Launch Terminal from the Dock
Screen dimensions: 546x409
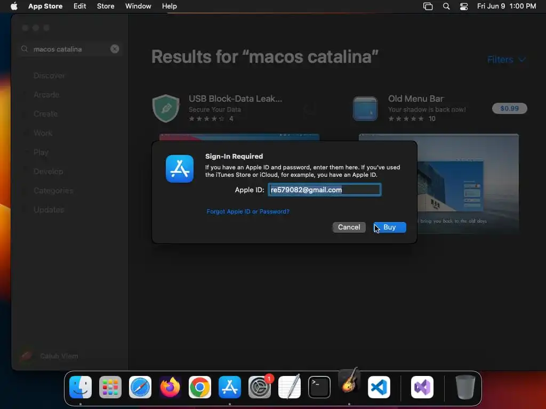click(319, 387)
